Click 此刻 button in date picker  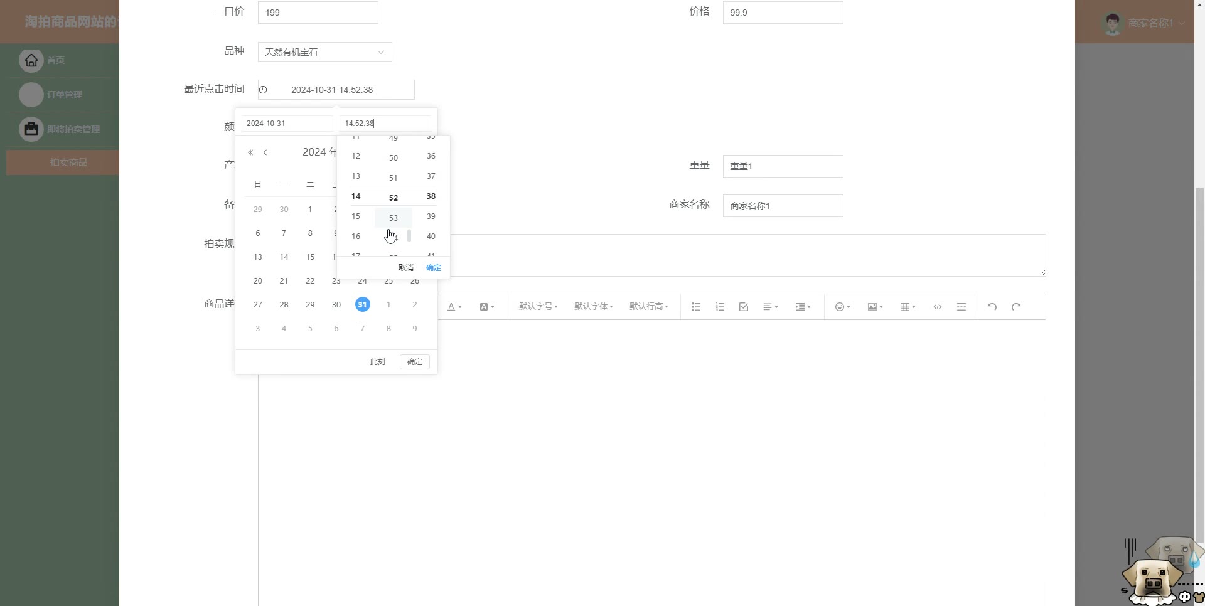tap(377, 362)
